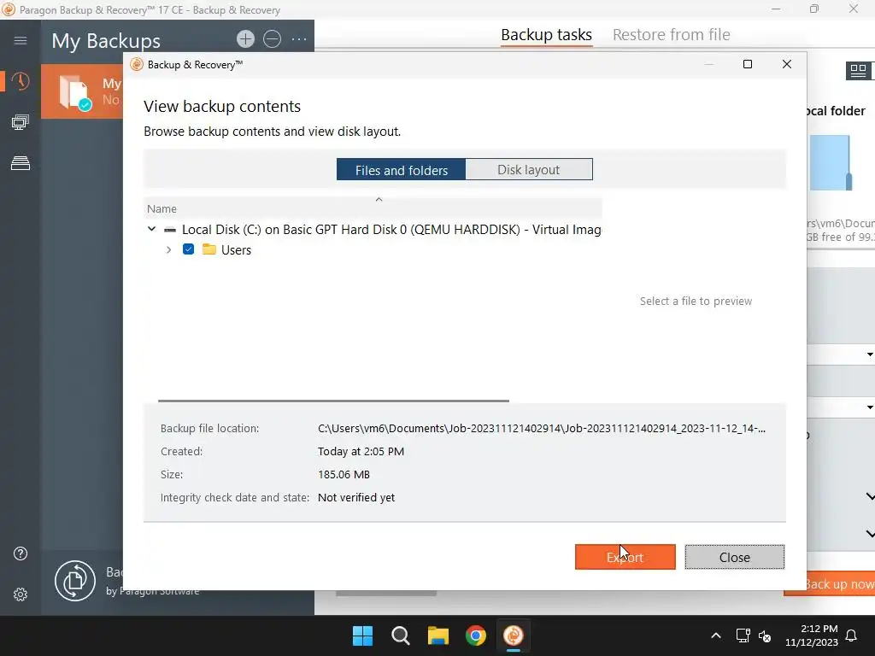Switch to Files and folders tab
Image resolution: width=875 pixels, height=656 pixels.
click(x=402, y=170)
